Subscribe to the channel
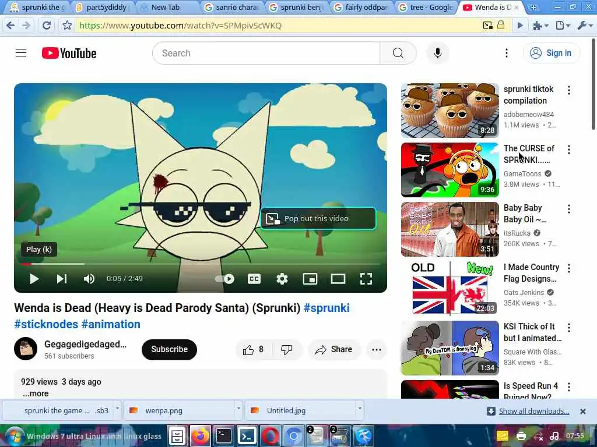This screenshot has width=597, height=447. point(169,349)
